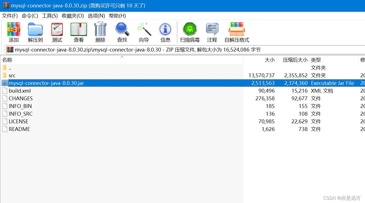The width and height of the screenshot is (365, 203).
Task: Click 'Executable Jar File' type cell
Action: pos(332,83)
